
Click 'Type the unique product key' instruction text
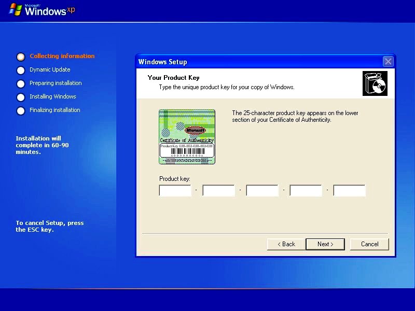click(x=227, y=87)
